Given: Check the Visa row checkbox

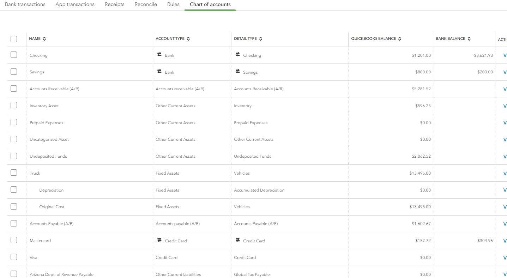Looking at the screenshot, I should click(x=14, y=257).
